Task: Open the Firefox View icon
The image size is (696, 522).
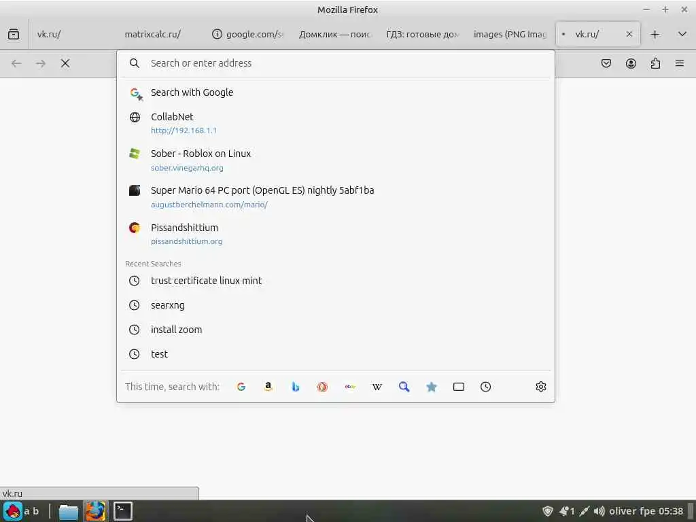Action: pyautogui.click(x=14, y=34)
